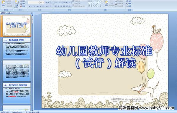Click the Replace button in editing group
The width and height of the screenshot is (177, 113).
coord(130,4)
